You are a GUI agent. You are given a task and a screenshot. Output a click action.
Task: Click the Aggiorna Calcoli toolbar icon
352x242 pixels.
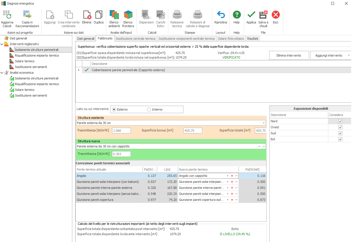pos(7,15)
